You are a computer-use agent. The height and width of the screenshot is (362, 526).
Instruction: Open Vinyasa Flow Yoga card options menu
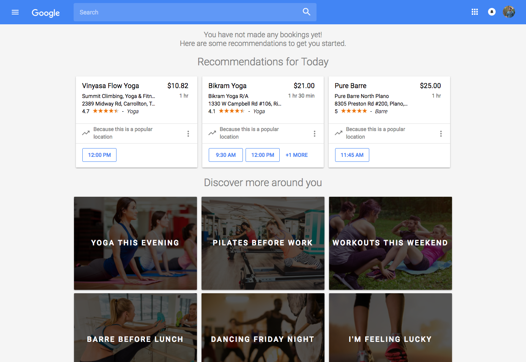click(188, 134)
